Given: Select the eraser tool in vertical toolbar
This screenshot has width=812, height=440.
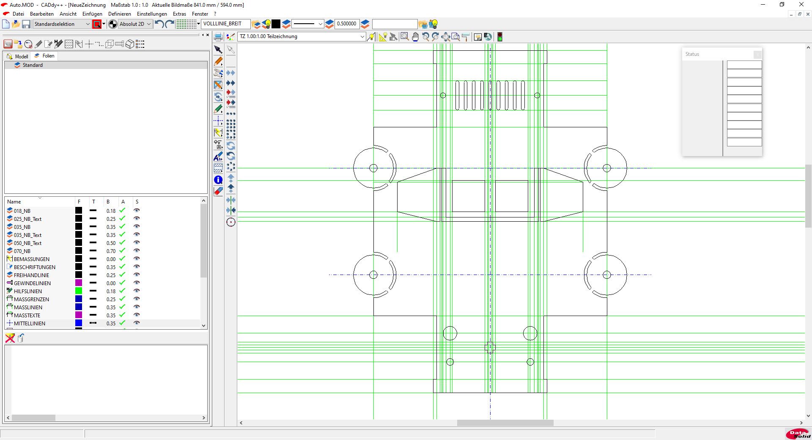Looking at the screenshot, I should pos(218,192).
